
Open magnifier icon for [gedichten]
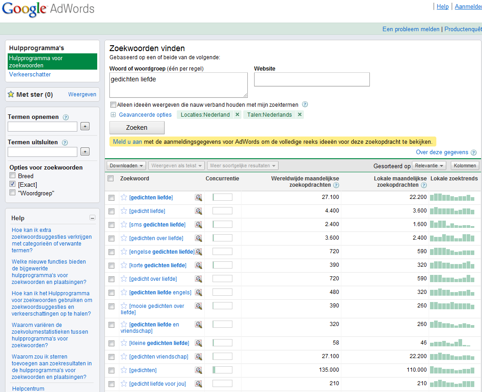point(198,370)
